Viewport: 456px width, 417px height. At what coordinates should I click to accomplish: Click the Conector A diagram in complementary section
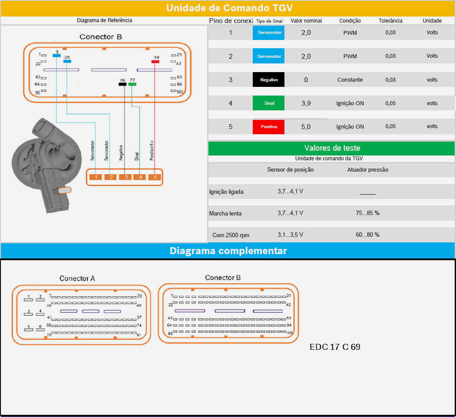pyautogui.click(x=81, y=314)
